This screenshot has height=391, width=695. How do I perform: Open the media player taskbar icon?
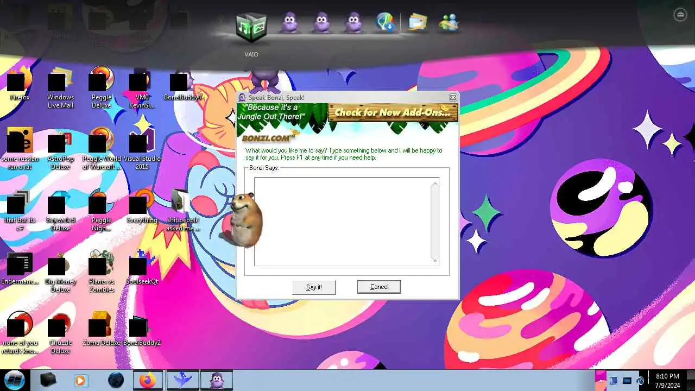point(80,380)
